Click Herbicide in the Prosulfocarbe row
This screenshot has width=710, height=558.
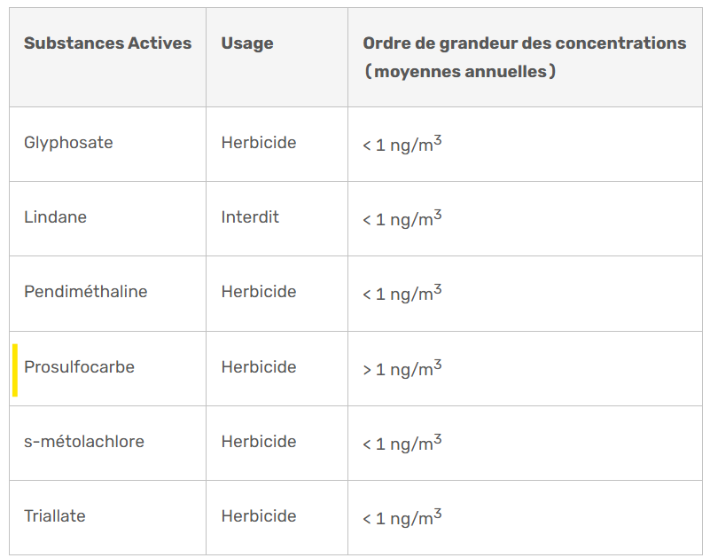click(259, 367)
